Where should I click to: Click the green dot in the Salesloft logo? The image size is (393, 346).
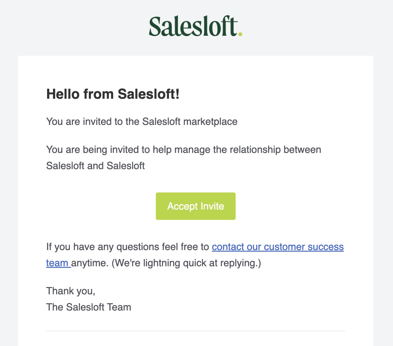coord(240,34)
